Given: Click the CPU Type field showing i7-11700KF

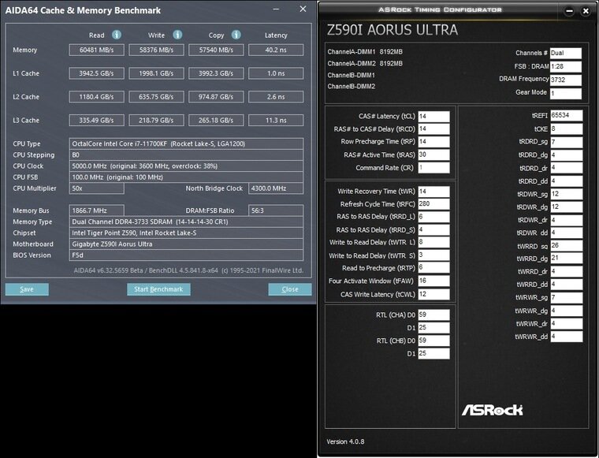Looking at the screenshot, I should click(186, 143).
